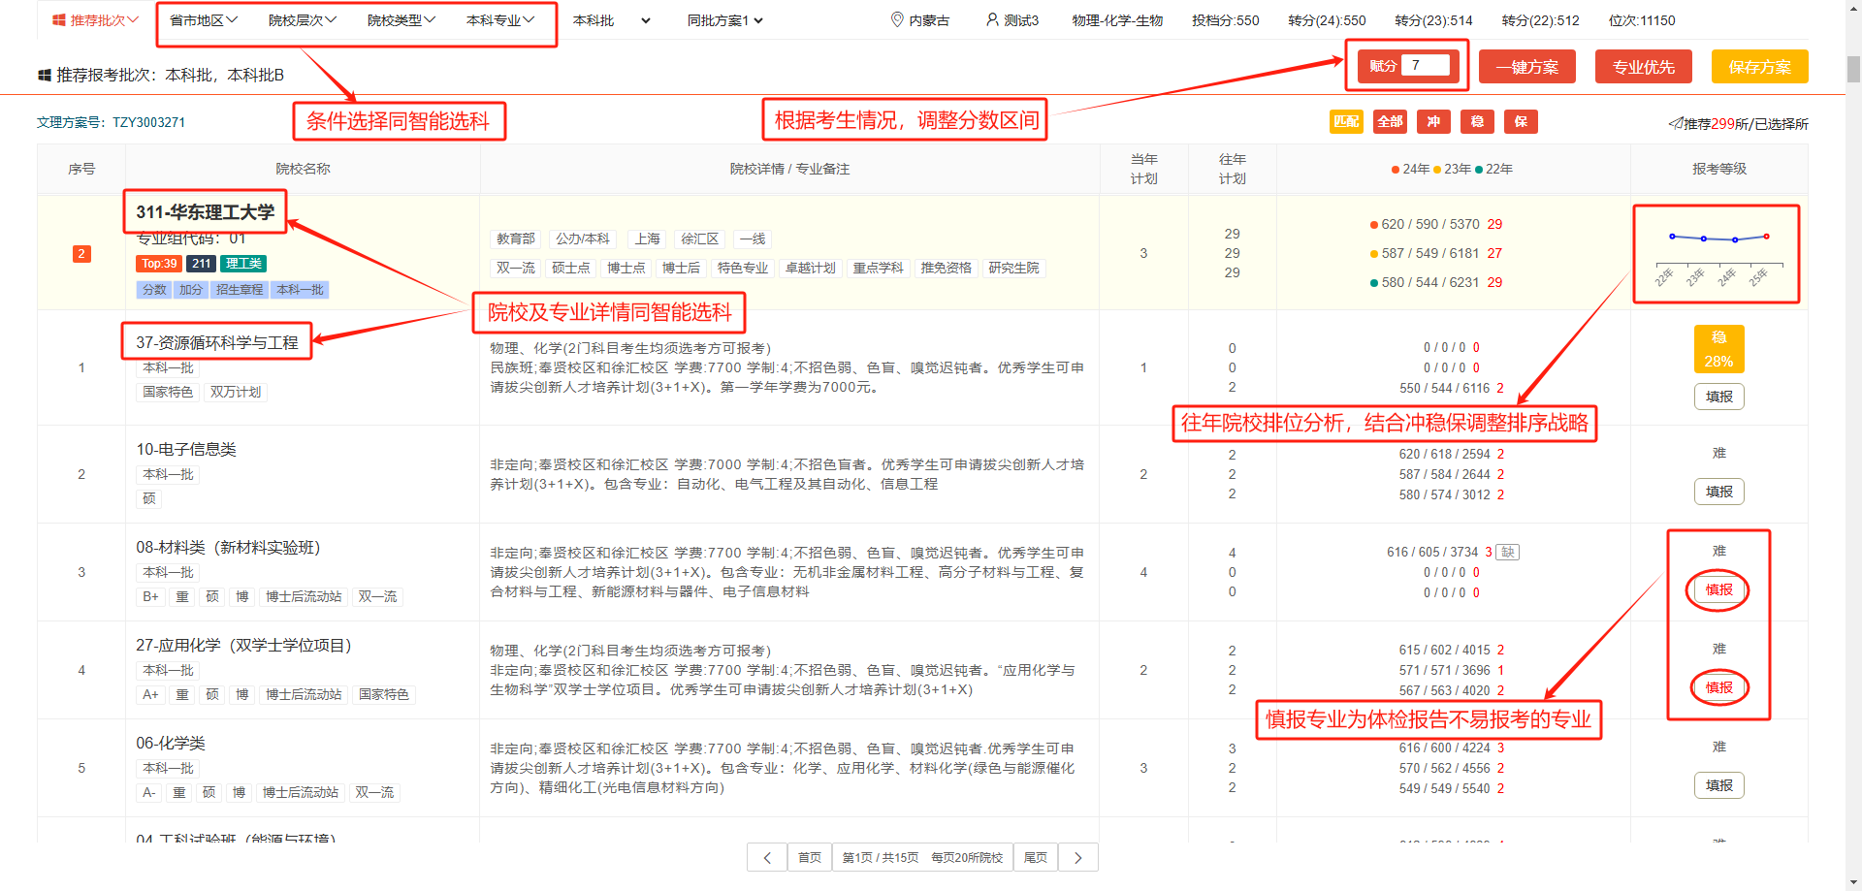Click the user icon beside 测试3

(x=992, y=19)
